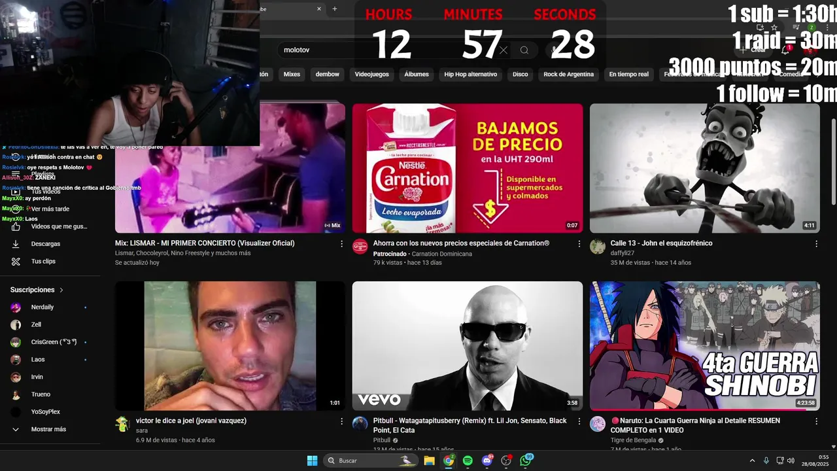Image resolution: width=837 pixels, height=471 pixels.
Task: Open WhatsApp from taskbar
Action: pos(526,461)
